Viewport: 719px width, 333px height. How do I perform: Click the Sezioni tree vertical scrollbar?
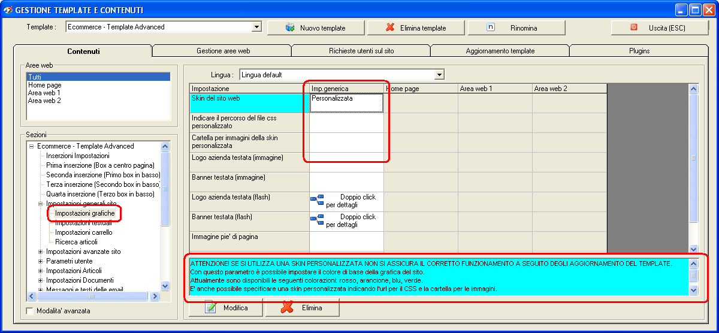point(165,216)
